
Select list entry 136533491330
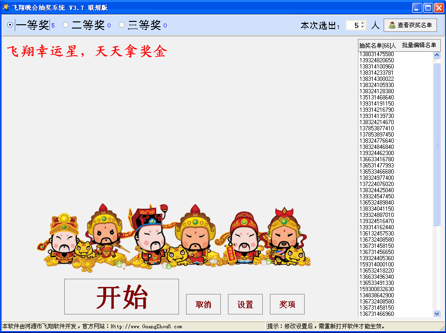pos(377,283)
